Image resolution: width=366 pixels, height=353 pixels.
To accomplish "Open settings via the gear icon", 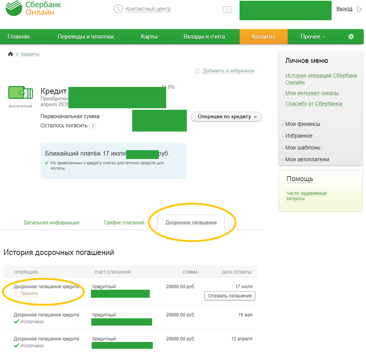I will pos(351,37).
